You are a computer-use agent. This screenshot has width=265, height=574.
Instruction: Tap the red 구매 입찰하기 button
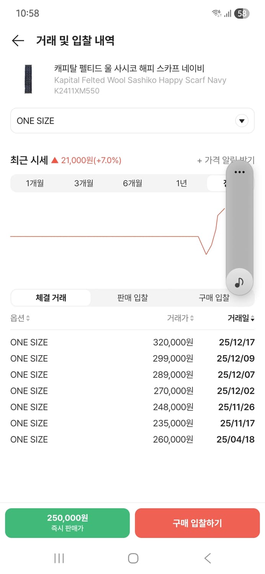point(197,523)
